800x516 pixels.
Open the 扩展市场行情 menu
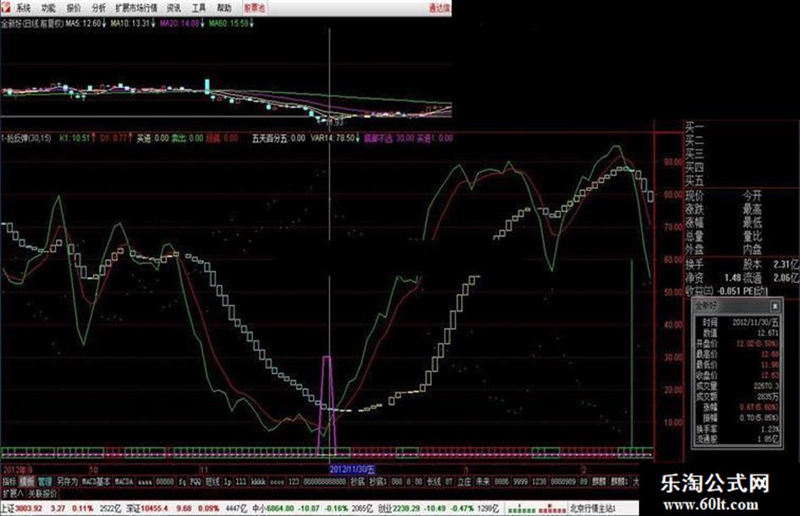[x=136, y=8]
